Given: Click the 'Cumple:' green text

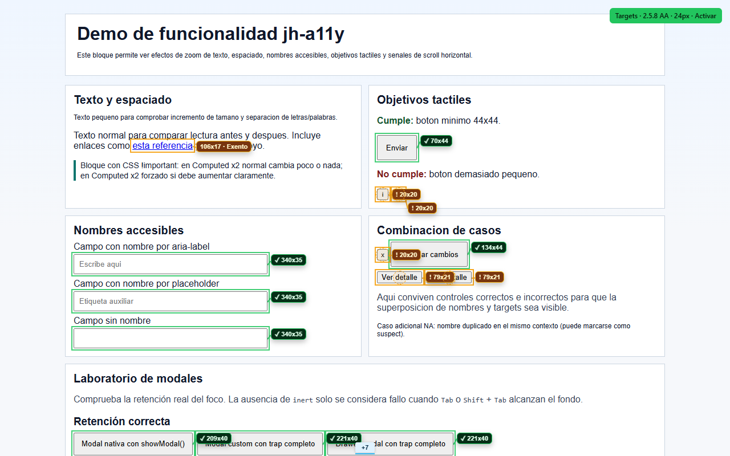Looking at the screenshot, I should click(x=395, y=121).
